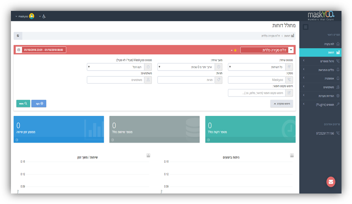Screen dimensions: 352x204
Task: Toggle the yellow star favorite icon
Action: point(235,50)
